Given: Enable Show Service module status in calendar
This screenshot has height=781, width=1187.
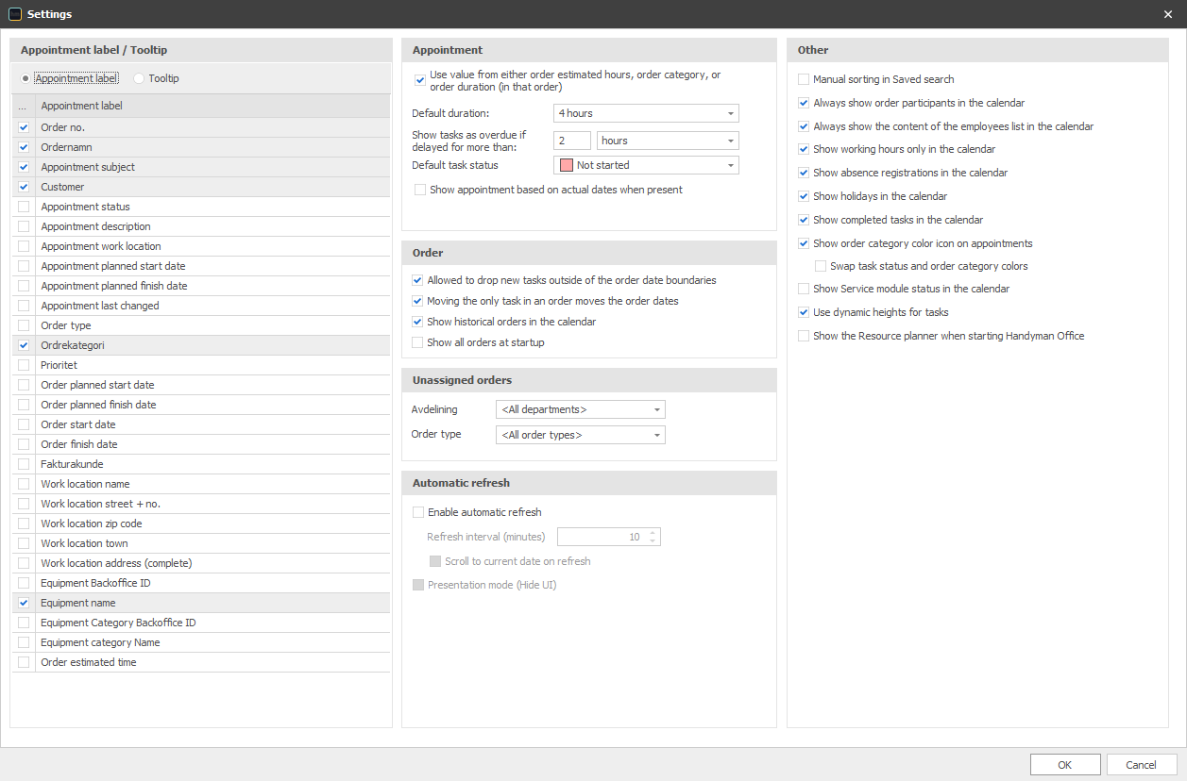Looking at the screenshot, I should coord(804,289).
